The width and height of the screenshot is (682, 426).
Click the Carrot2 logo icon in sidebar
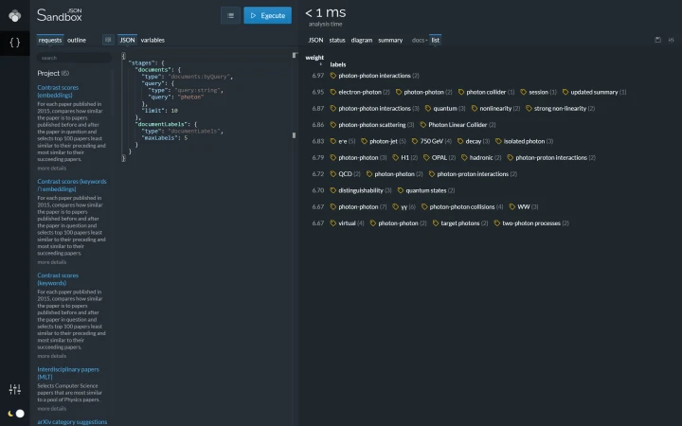coord(15,16)
